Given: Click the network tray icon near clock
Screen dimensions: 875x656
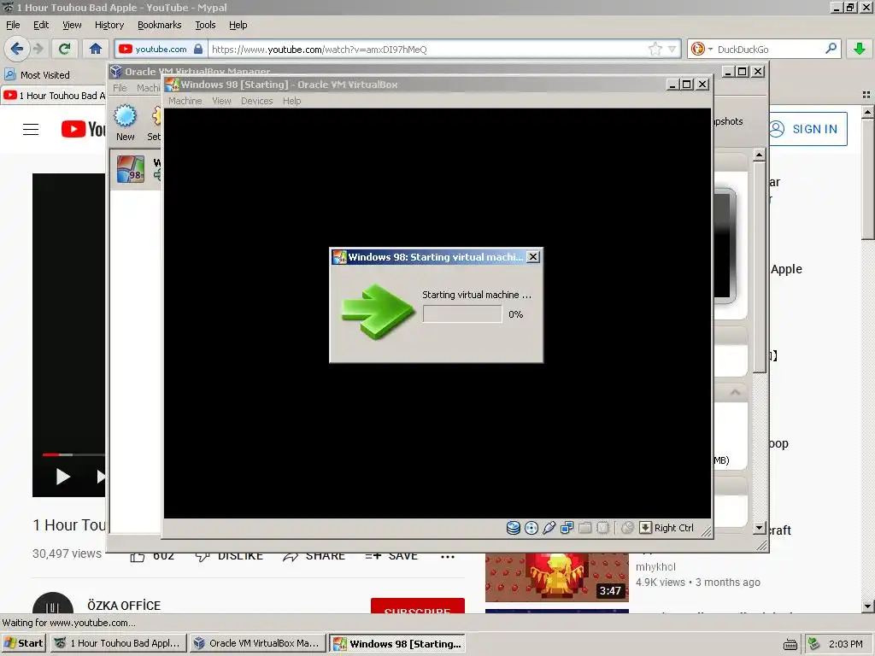Looking at the screenshot, I should click(814, 644).
